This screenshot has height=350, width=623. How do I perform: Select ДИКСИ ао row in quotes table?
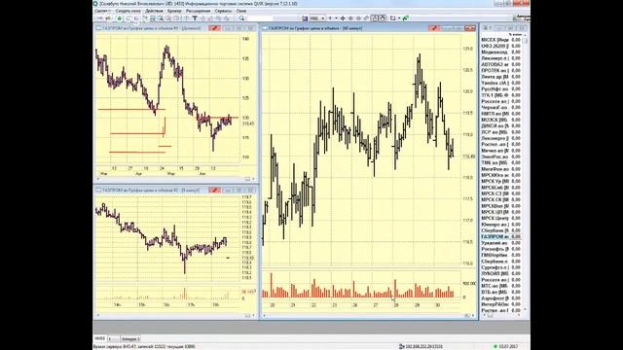tap(501, 125)
